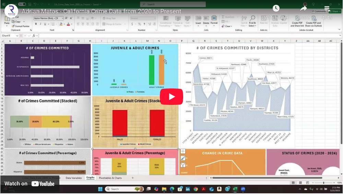Screen dimensions: 343x194
Task: Open Google Chrome from the taskbar
Action: tap(196, 189)
